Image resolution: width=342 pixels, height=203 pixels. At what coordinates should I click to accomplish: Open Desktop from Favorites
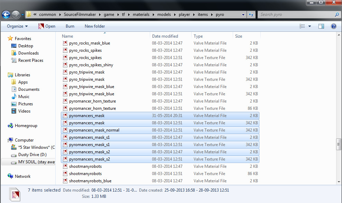(x=26, y=46)
